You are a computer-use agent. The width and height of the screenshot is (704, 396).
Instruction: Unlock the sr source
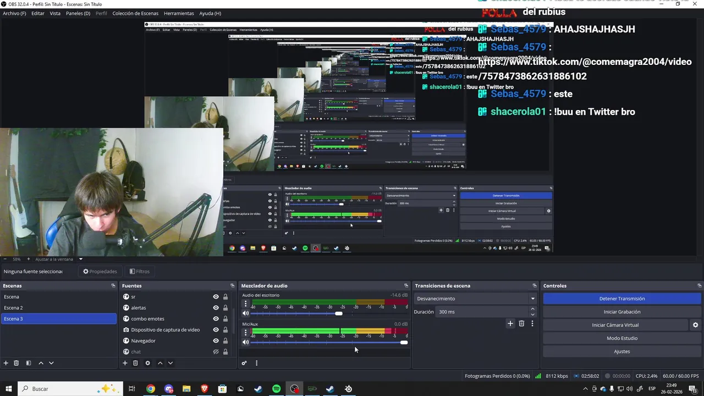tap(226, 297)
